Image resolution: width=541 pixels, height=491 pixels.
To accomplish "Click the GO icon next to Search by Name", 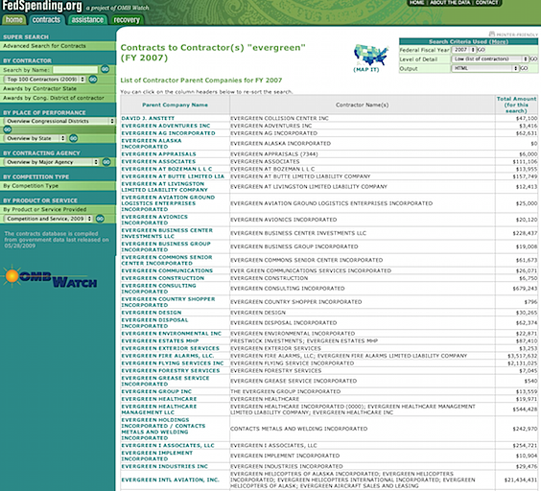I will coord(105,69).
